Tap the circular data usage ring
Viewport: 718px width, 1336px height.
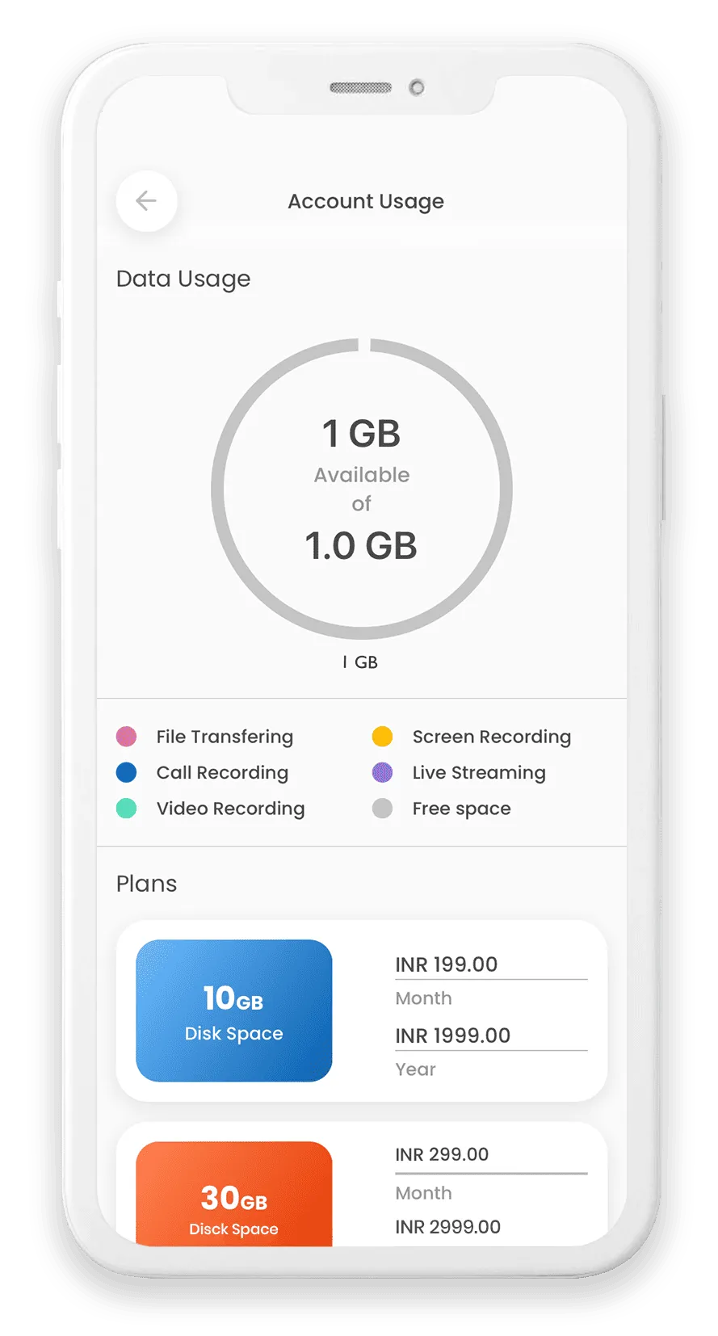(x=362, y=489)
